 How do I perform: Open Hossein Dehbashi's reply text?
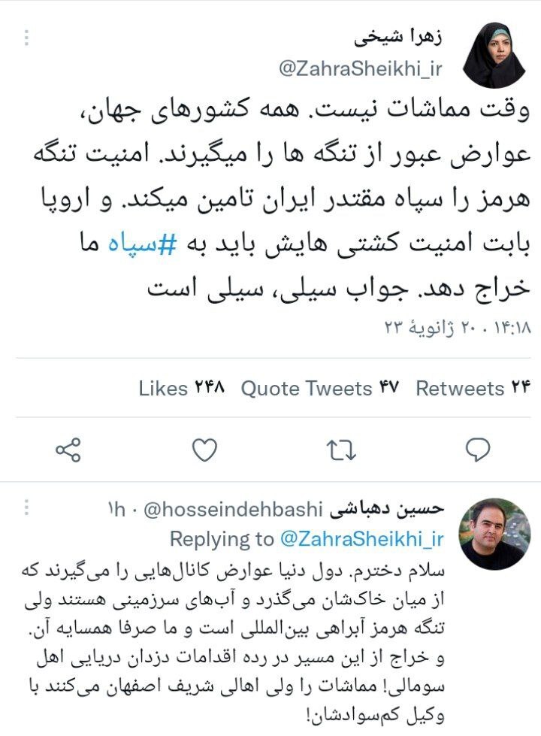click(233, 642)
